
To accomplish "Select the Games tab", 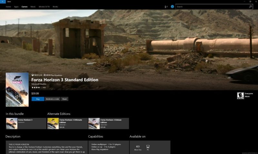I will pyautogui.click(x=25, y=7).
